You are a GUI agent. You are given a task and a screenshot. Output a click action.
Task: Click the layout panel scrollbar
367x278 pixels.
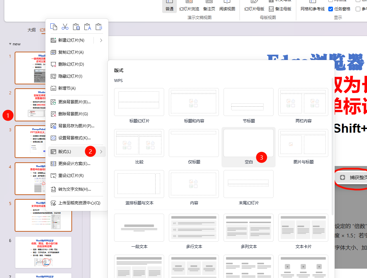333,147
